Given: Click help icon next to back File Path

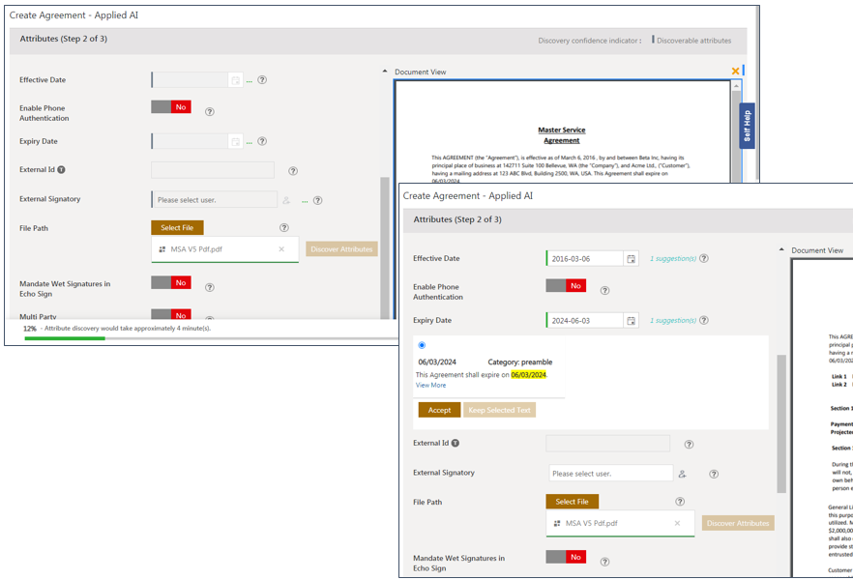Looking at the screenshot, I should 284,228.
